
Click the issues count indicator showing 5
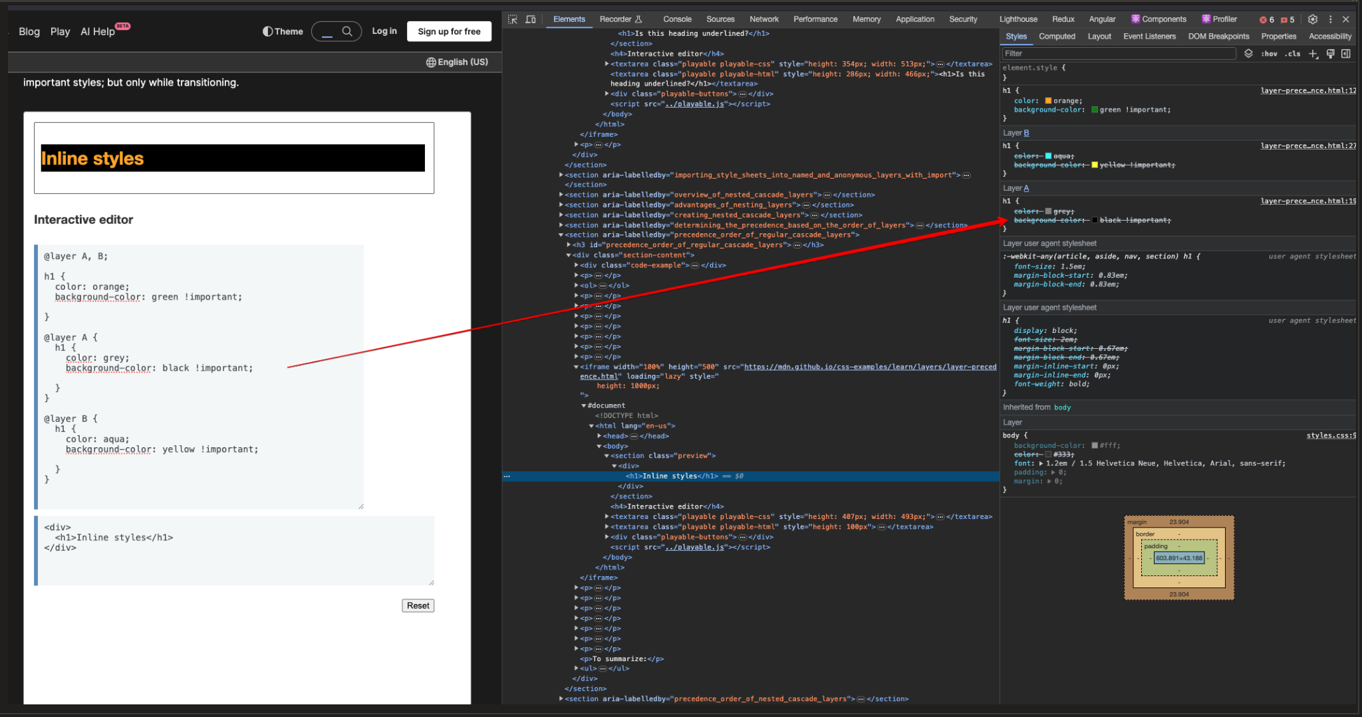pos(1288,20)
